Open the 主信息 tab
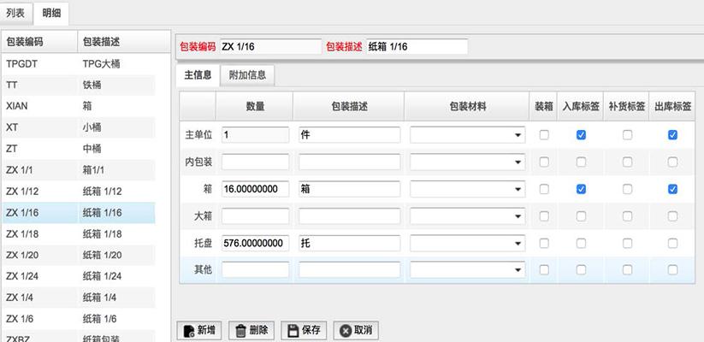 point(198,75)
